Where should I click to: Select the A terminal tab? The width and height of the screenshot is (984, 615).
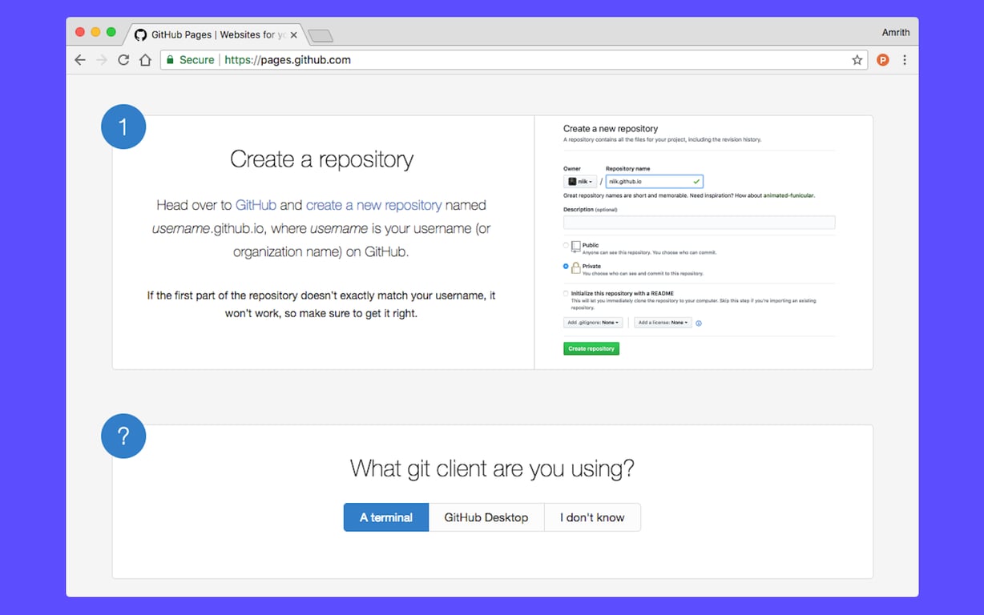(x=386, y=517)
